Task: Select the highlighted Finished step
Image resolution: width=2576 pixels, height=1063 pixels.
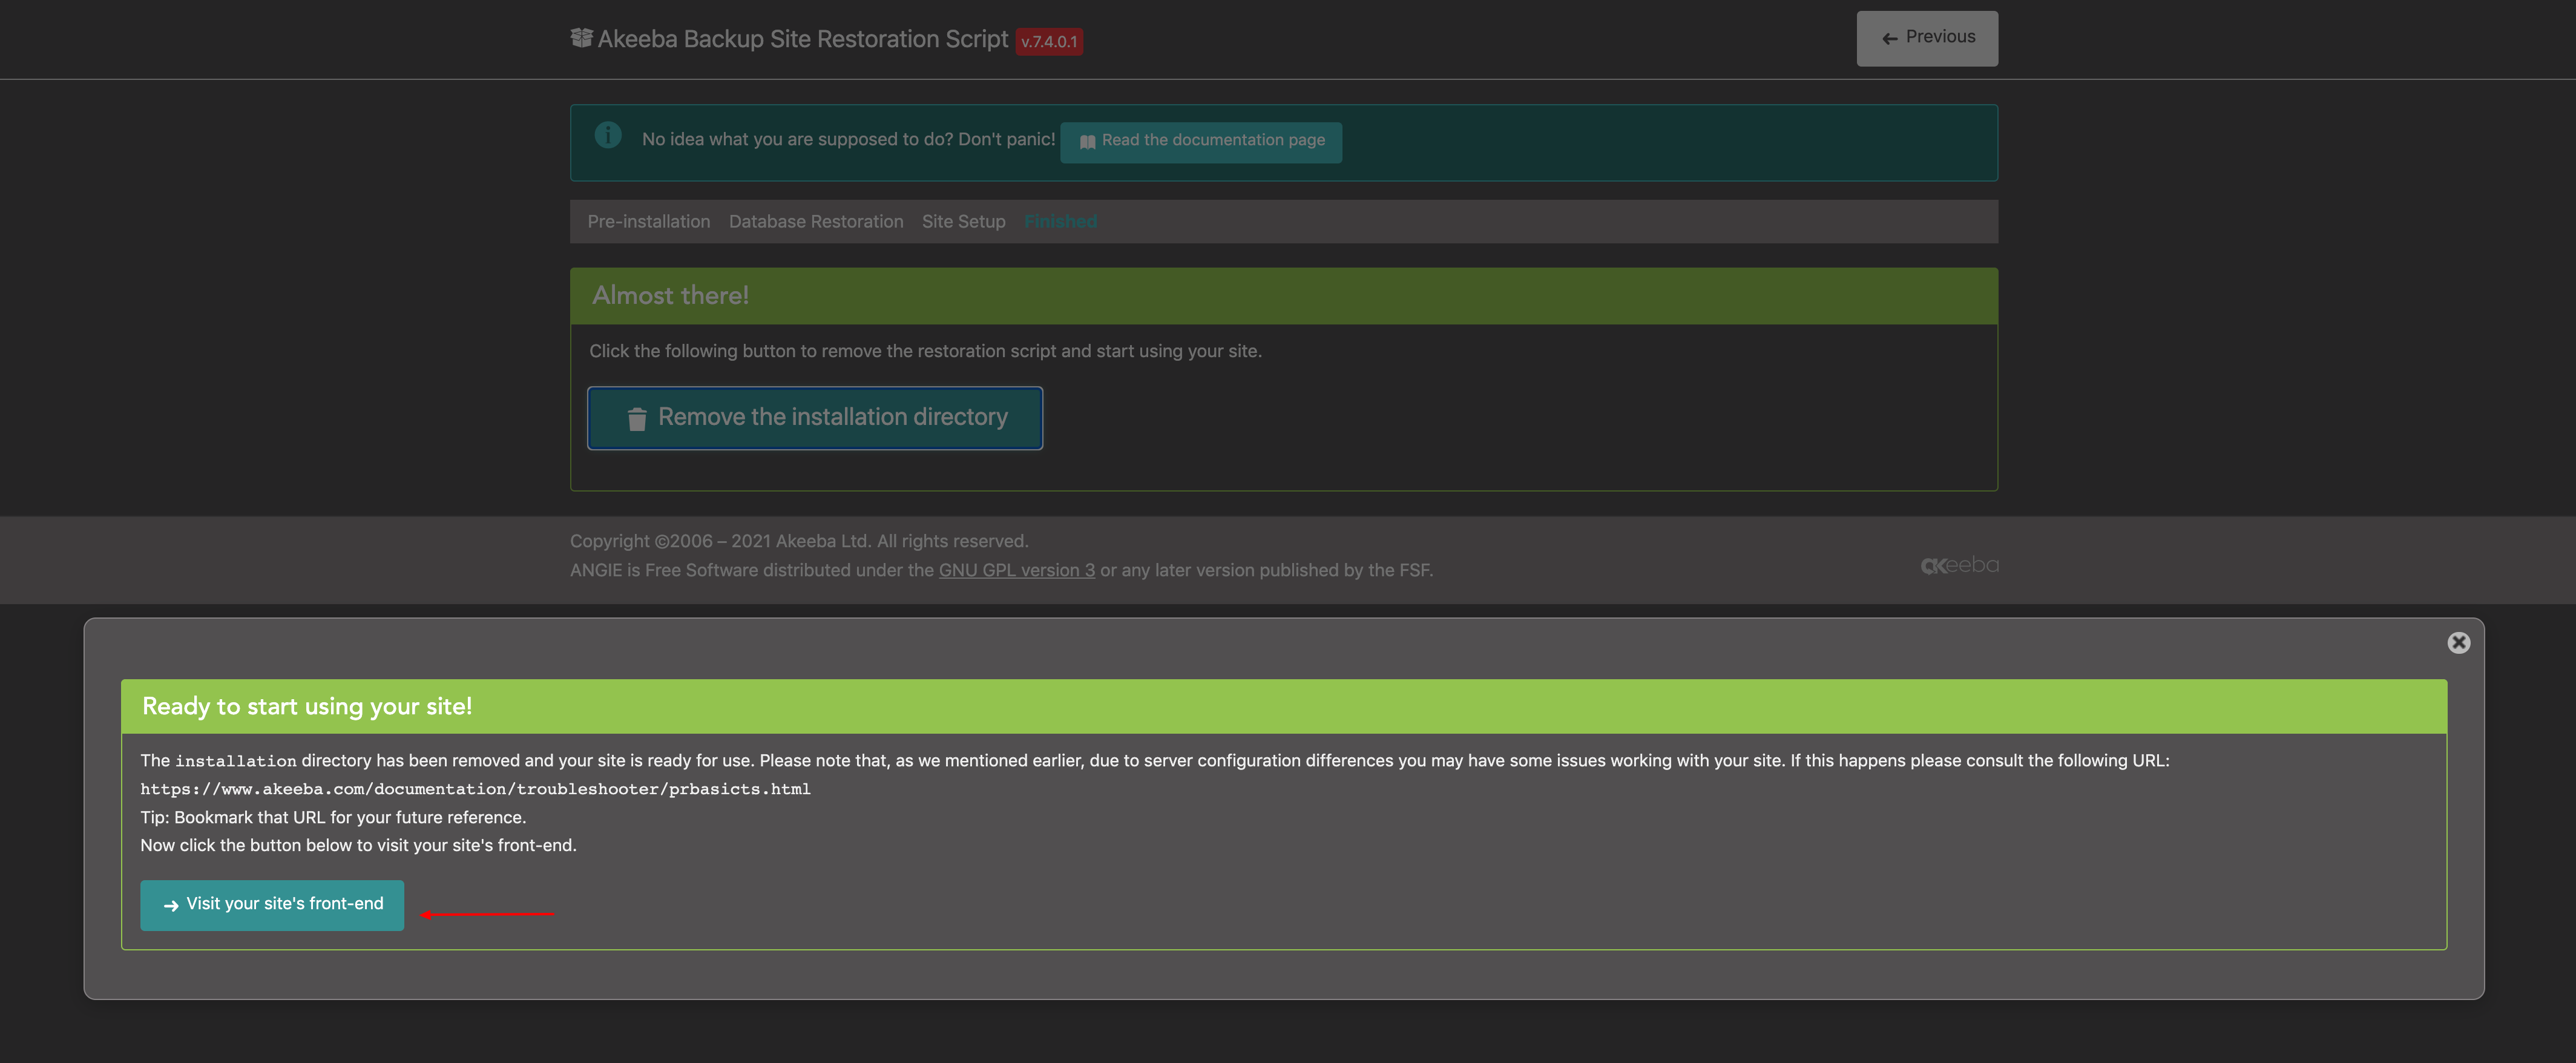Action: (1060, 221)
